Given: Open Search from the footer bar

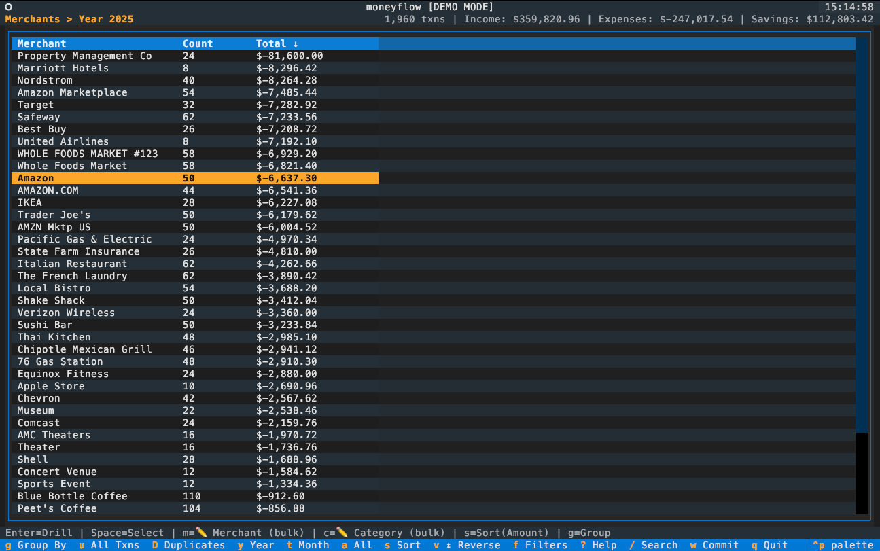Looking at the screenshot, I should pos(654,545).
